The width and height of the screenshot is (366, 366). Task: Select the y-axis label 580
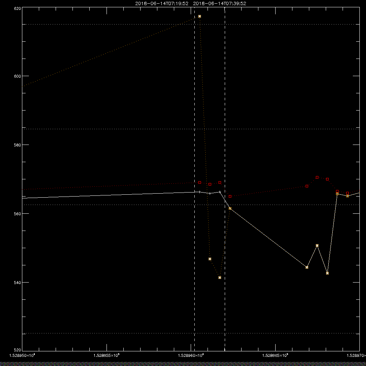pos(18,145)
